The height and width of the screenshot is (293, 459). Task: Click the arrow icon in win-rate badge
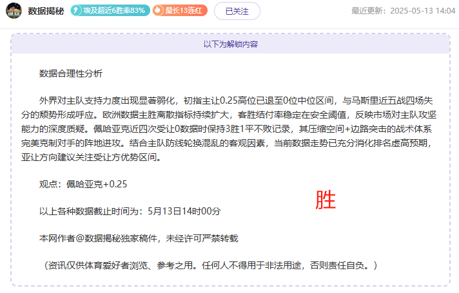(x=76, y=10)
